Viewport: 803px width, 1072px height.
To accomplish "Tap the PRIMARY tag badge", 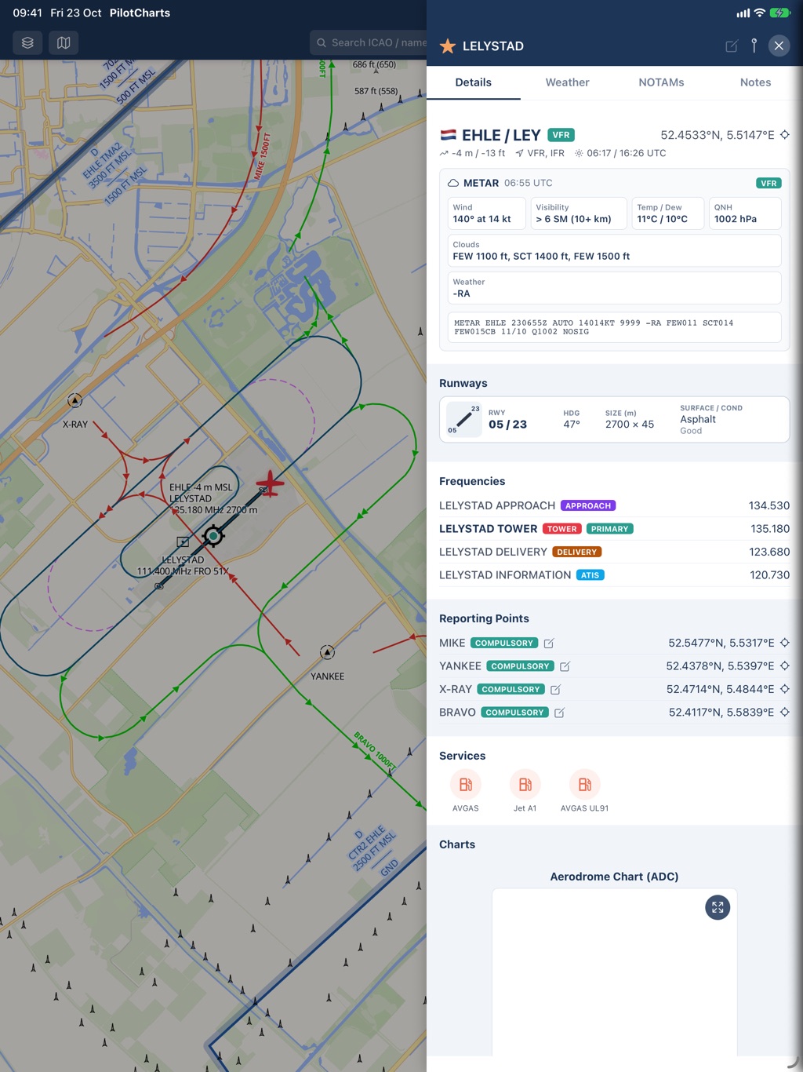I will coord(610,529).
